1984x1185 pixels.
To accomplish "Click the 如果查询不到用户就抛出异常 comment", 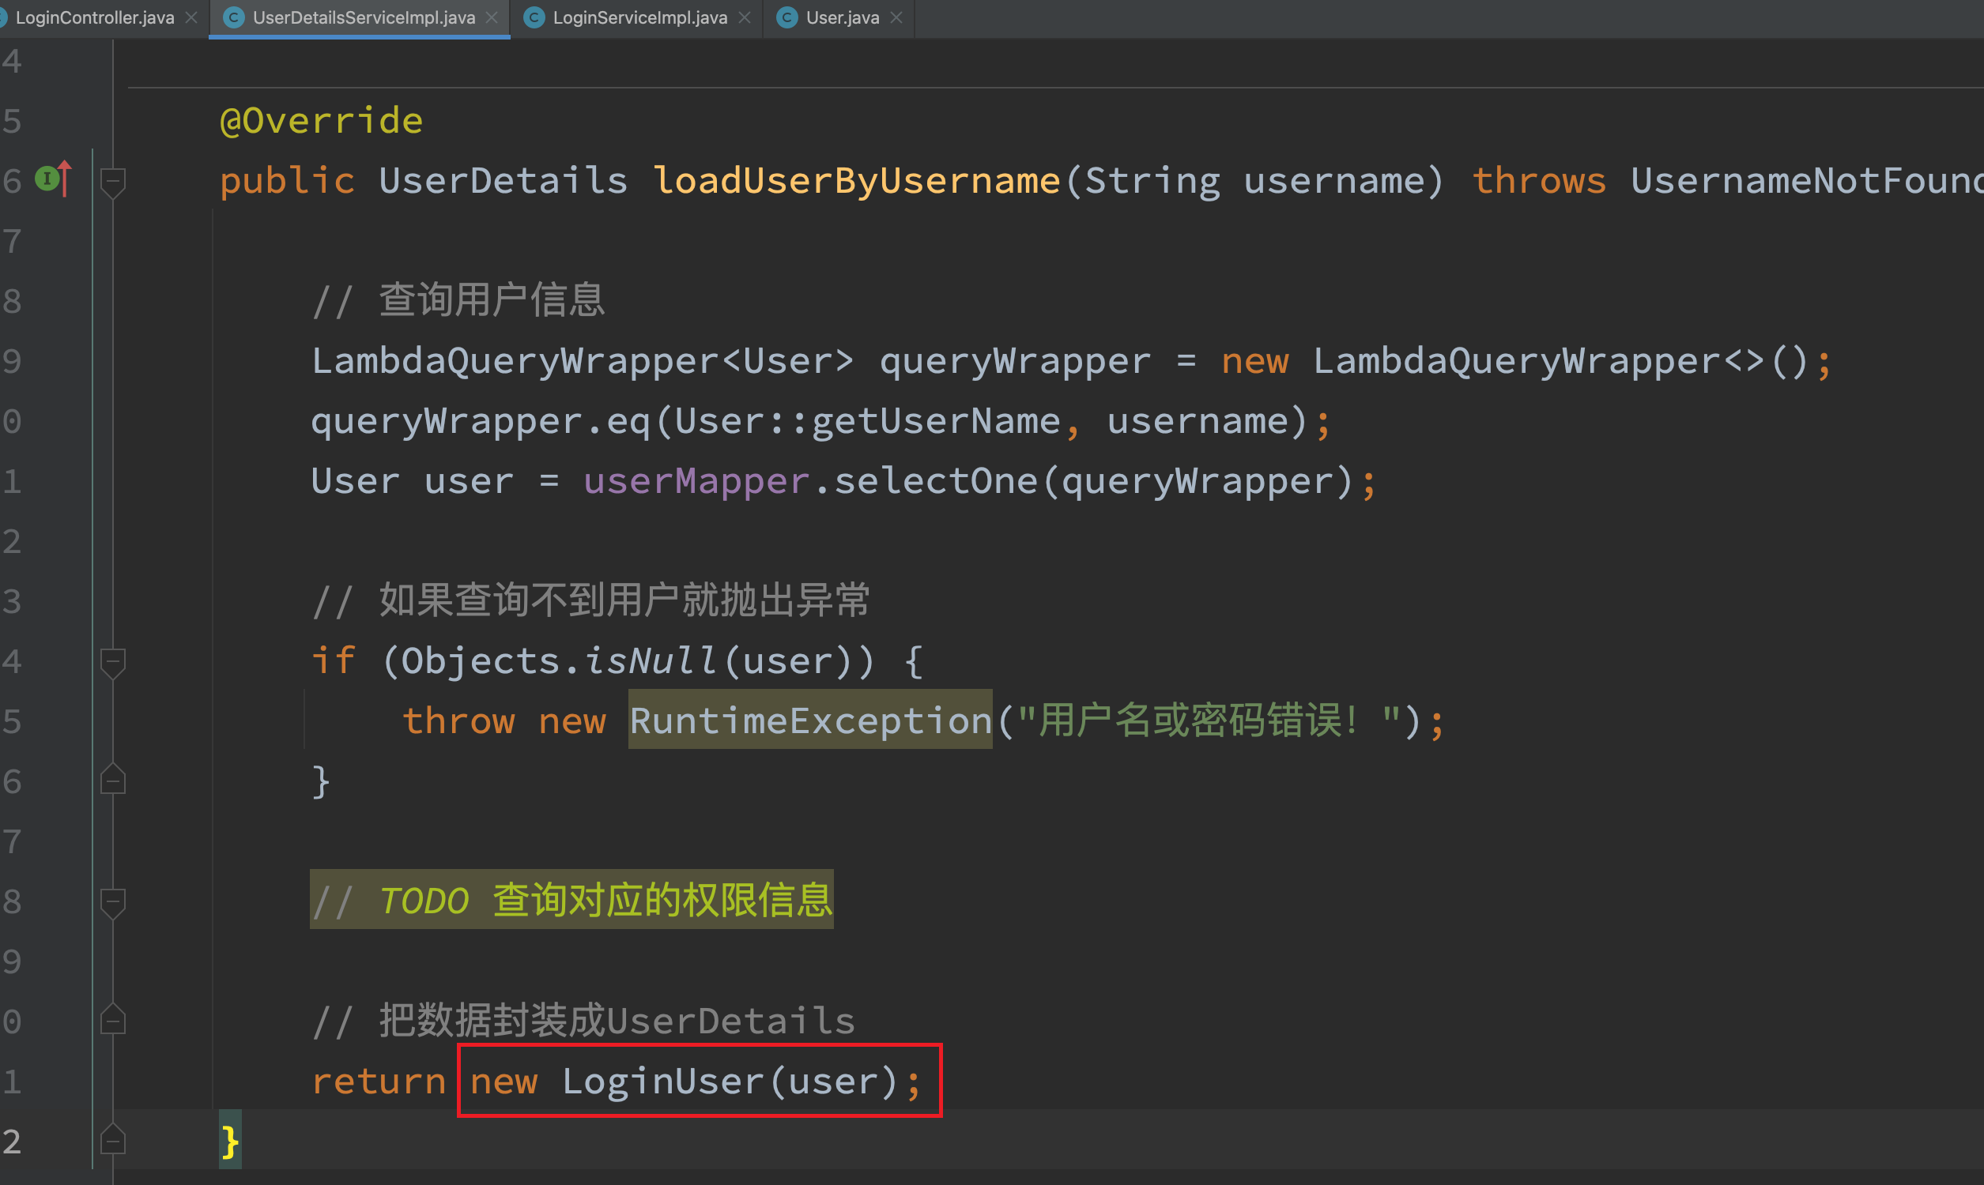I will pos(591,600).
